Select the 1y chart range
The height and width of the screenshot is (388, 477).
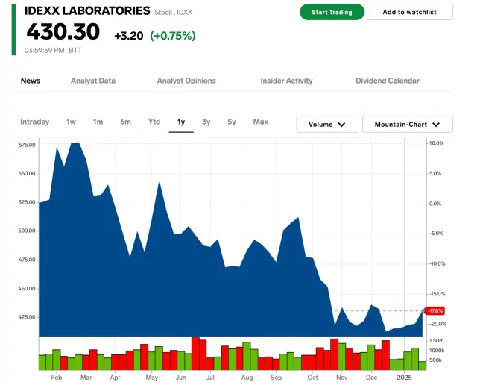[x=181, y=122]
